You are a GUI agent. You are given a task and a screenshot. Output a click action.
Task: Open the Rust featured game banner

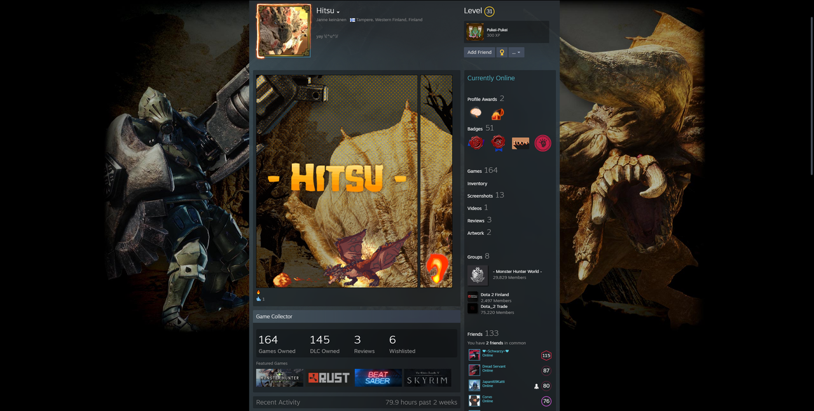[329, 378]
